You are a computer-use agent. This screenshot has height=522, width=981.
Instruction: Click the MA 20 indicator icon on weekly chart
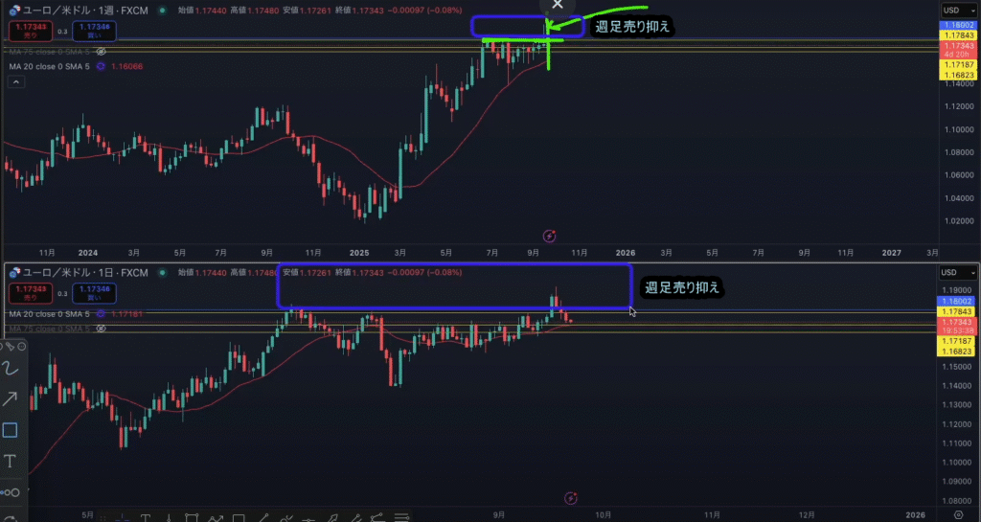coord(101,66)
